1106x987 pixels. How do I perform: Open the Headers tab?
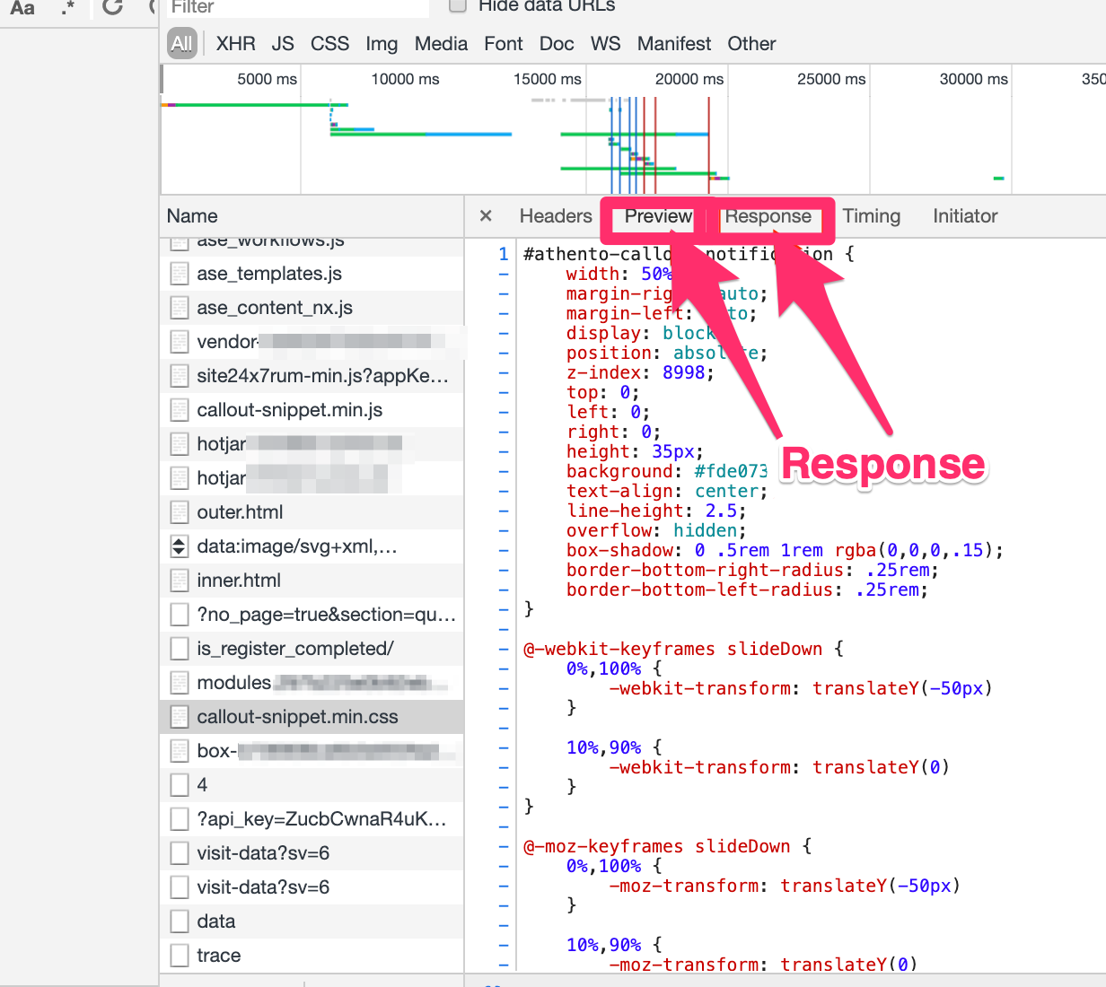click(556, 216)
